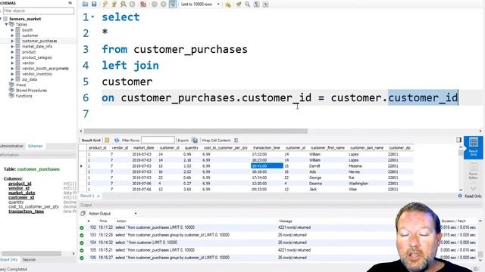Click the Result Grid icon in results toolbar

(x=107, y=141)
